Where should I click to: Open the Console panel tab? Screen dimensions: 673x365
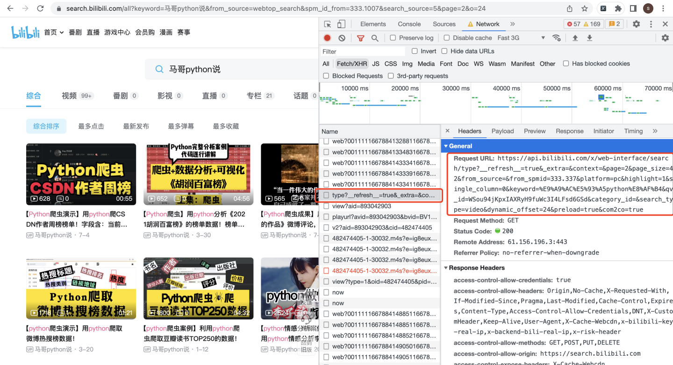[409, 24]
